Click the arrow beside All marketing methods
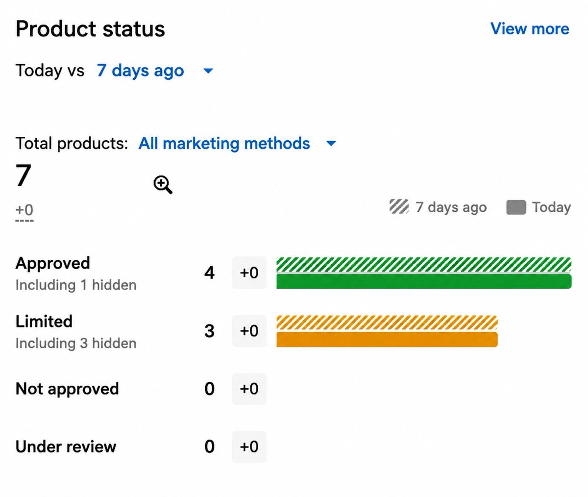Viewport: 588px width, 497px height. [x=331, y=144]
